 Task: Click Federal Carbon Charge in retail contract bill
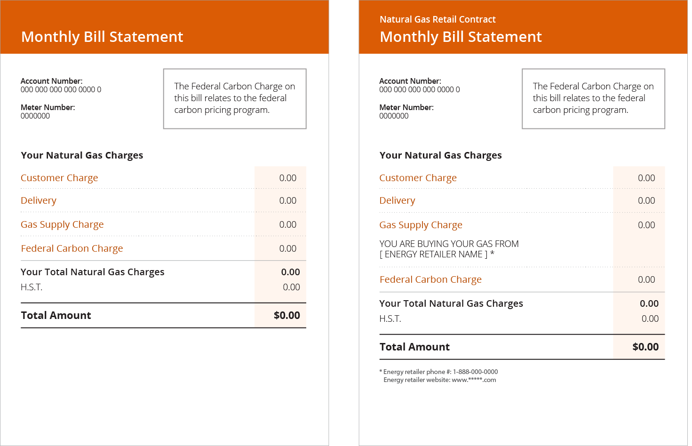coord(430,279)
